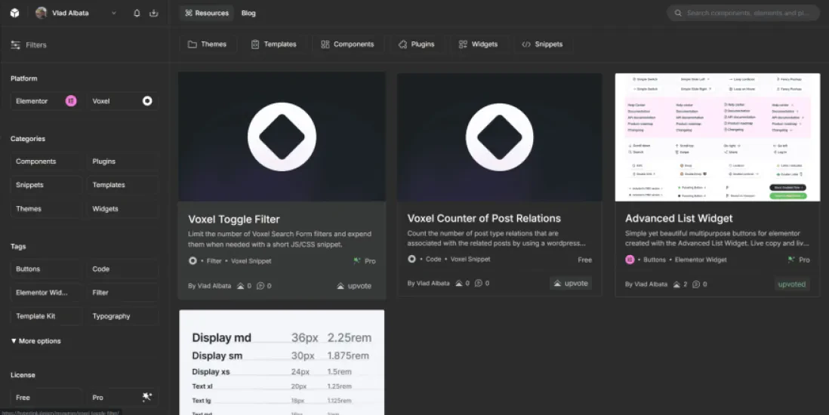Switch to the Plugins tab
The image size is (829, 415).
[416, 45]
